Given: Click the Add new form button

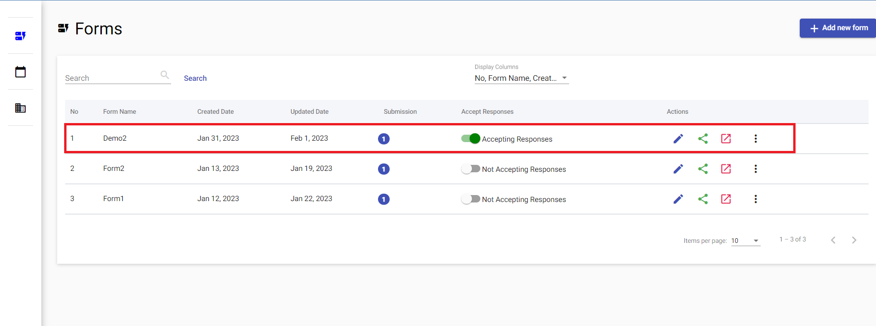Looking at the screenshot, I should 838,28.
